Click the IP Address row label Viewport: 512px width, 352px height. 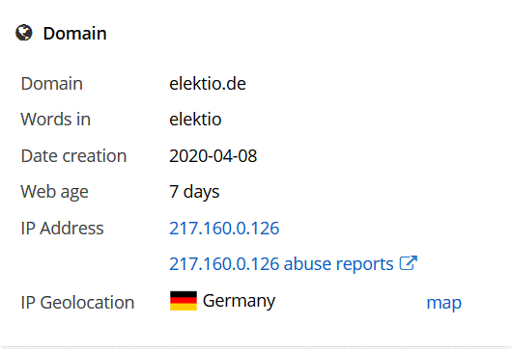[63, 228]
